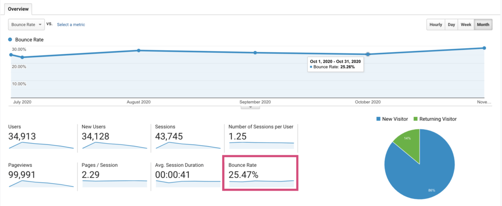Click the 30.00% y-axis label
Viewport: 502px width, 206px height.
pyautogui.click(x=19, y=49)
